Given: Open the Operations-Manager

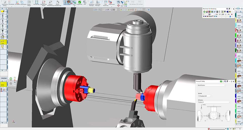Looking at the screenshot, I should coord(92,3).
